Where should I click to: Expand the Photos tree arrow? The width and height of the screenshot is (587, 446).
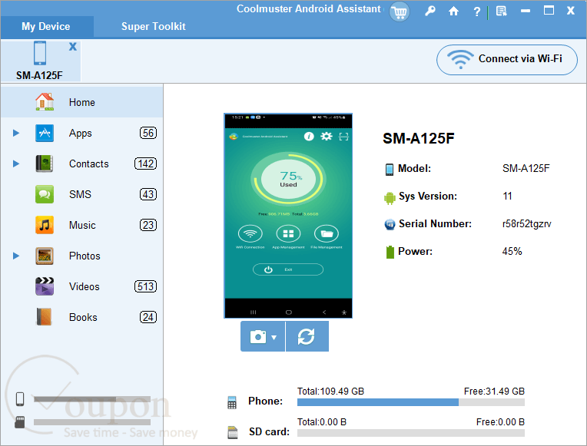click(16, 256)
